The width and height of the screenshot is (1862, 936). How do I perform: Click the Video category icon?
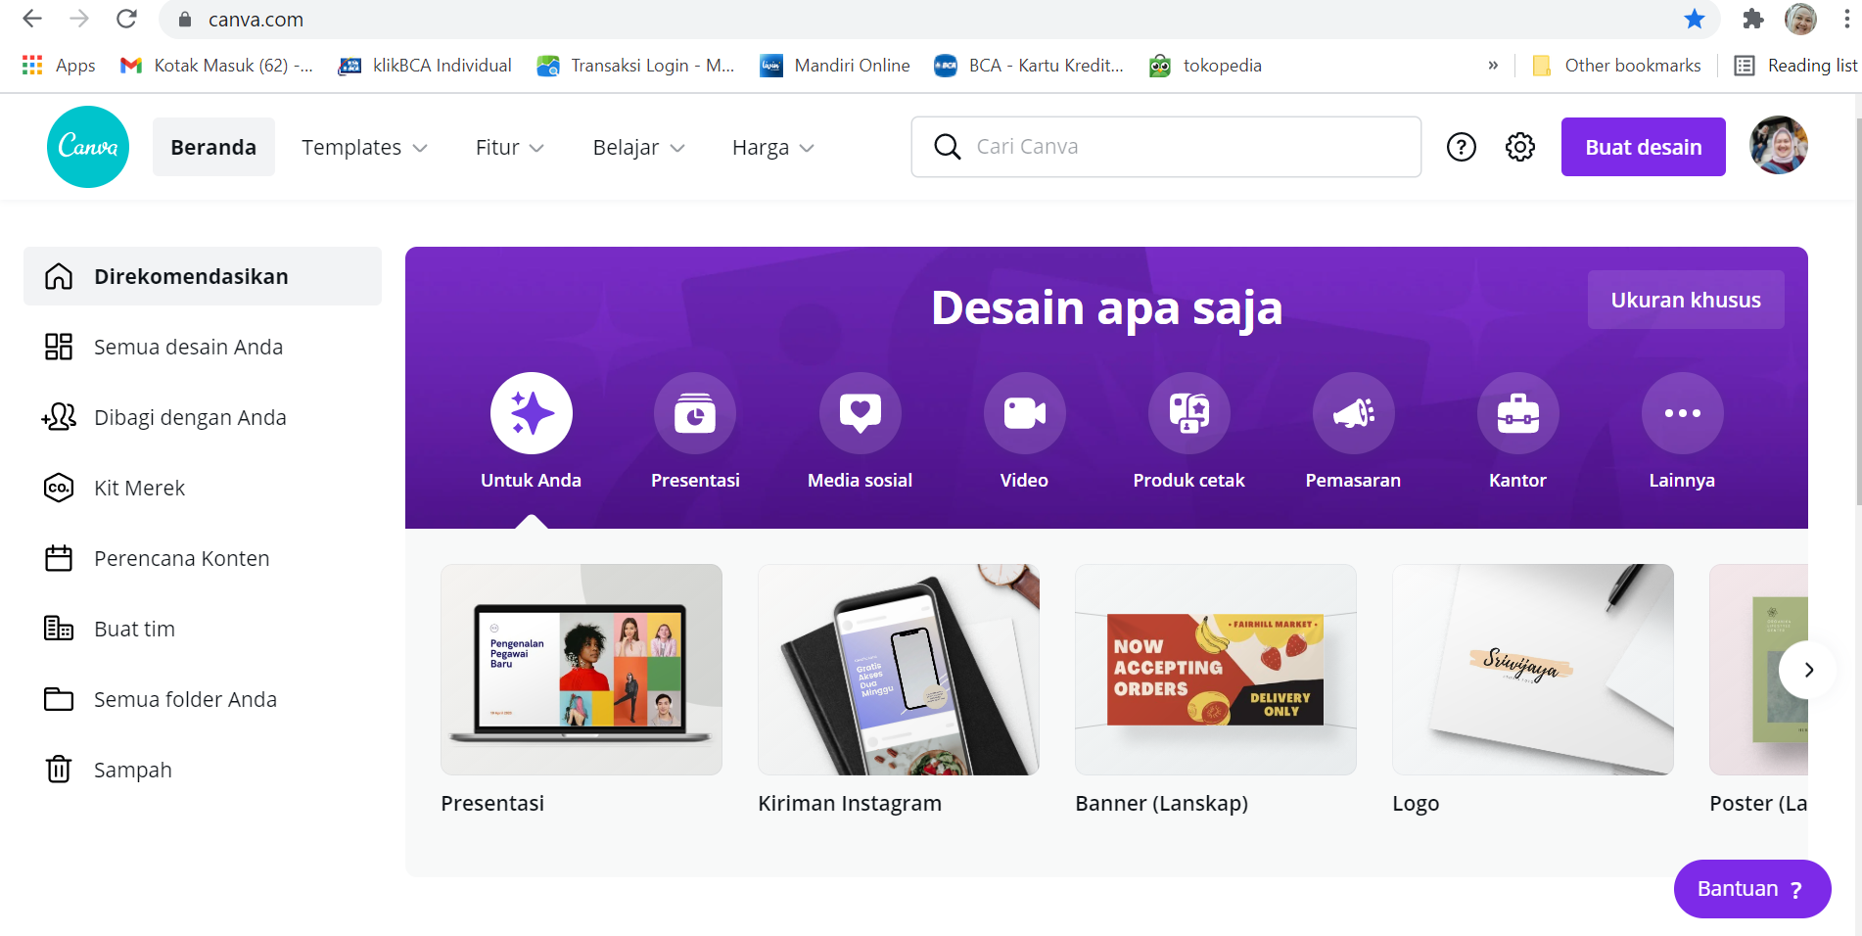(x=1024, y=413)
